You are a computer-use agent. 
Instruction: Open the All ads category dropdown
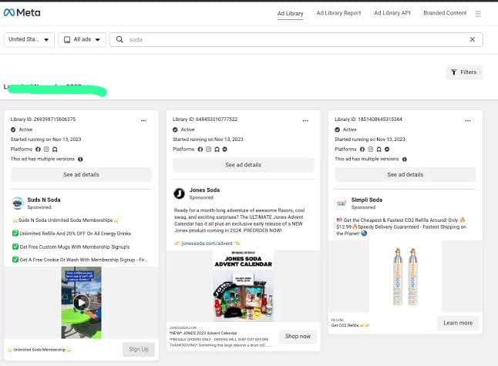(x=82, y=39)
